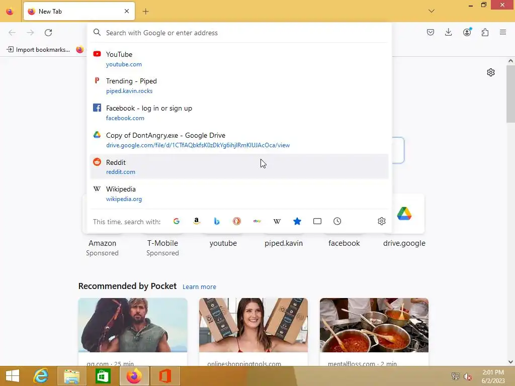515x386 pixels.
Task: Select Copy of DontAngry.exe Google Drive suggestion
Action: coord(239,140)
